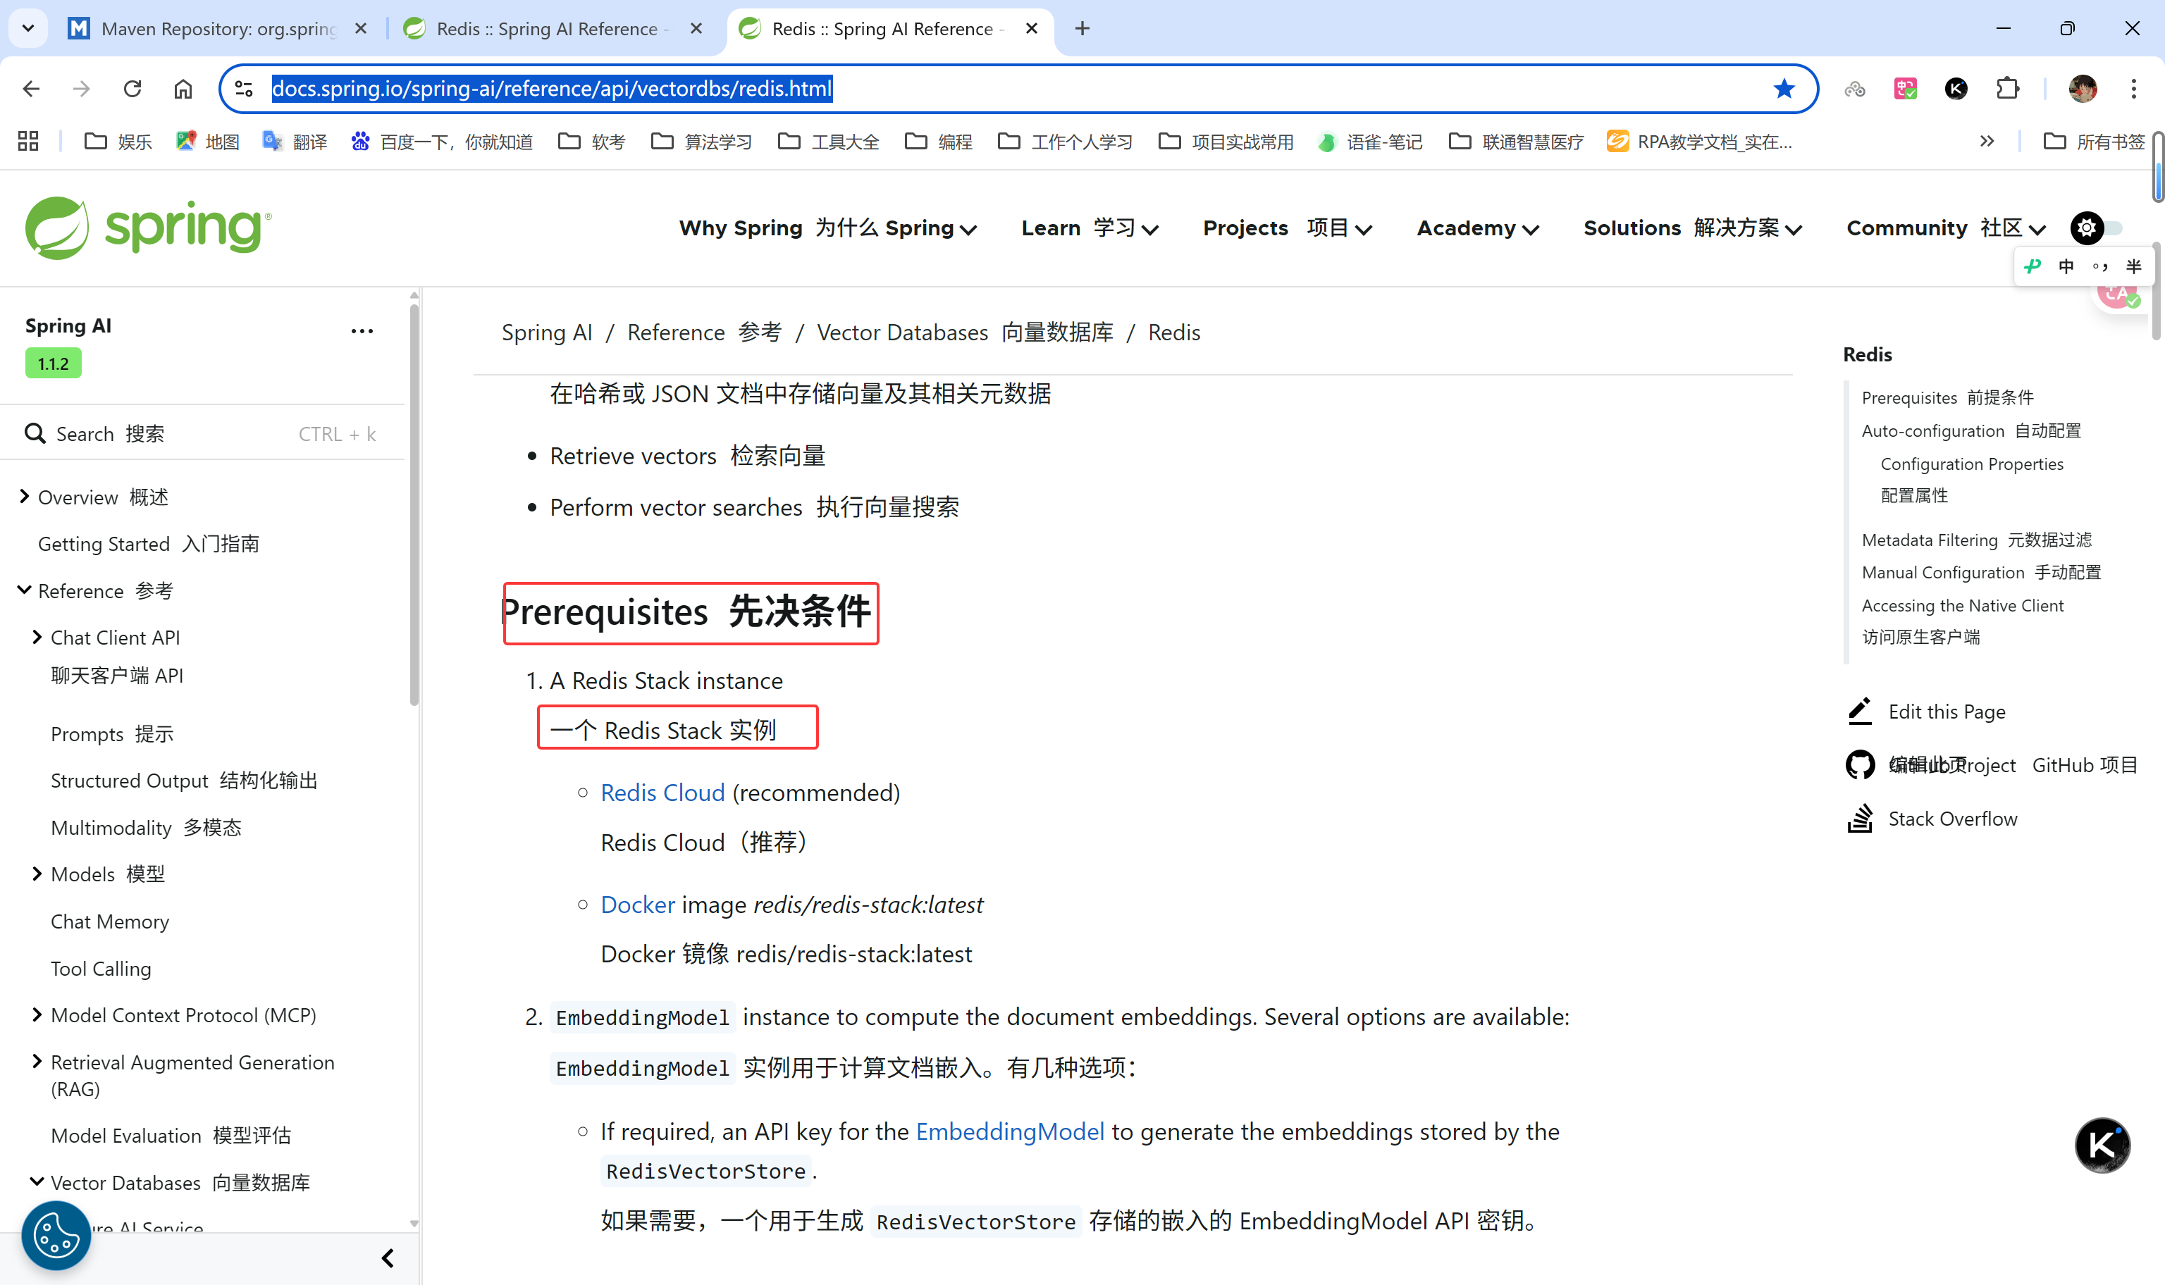This screenshot has height=1285, width=2165.
Task: Click the cookie preferences icon
Action: coord(56,1235)
